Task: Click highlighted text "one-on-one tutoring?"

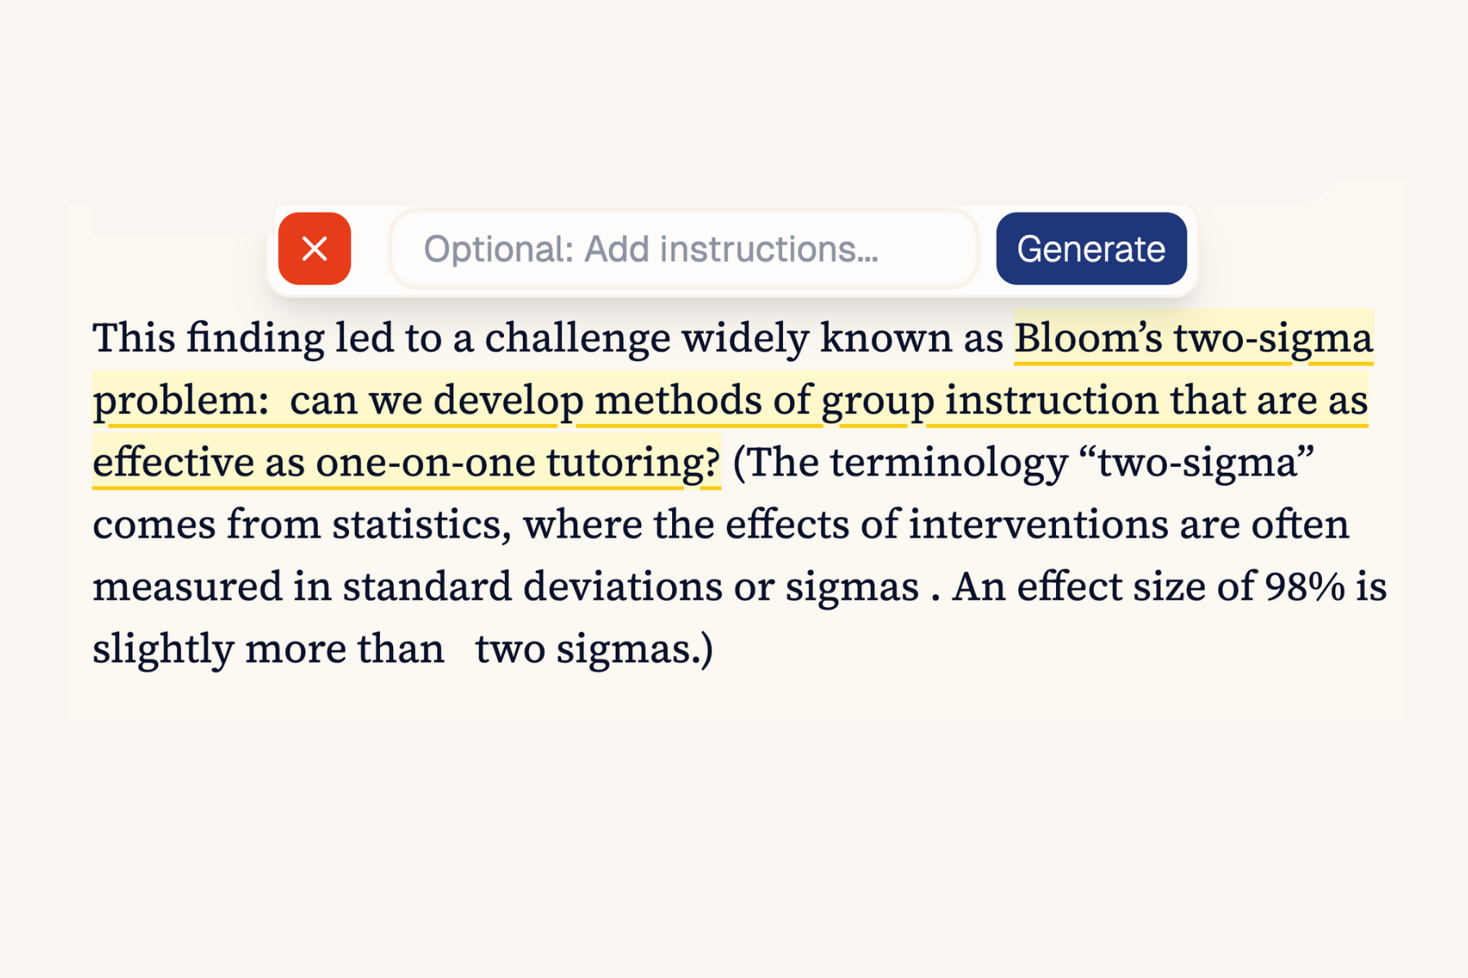Action: click(518, 462)
